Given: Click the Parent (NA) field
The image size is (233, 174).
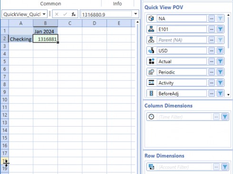Looking at the screenshot, I should pyautogui.click(x=182, y=40).
